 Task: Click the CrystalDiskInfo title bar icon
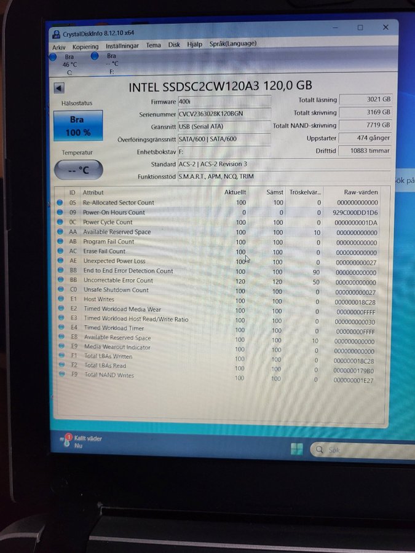(x=56, y=34)
